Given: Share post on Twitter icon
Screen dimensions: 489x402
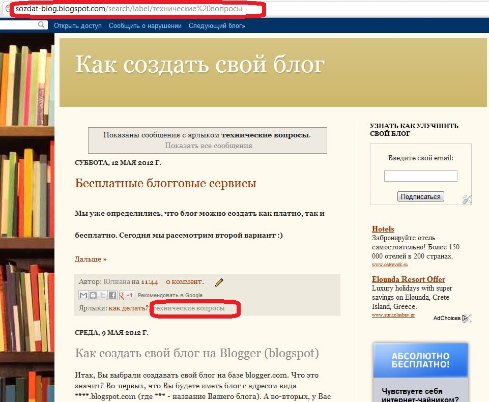Looking at the screenshot, I should [x=103, y=295].
